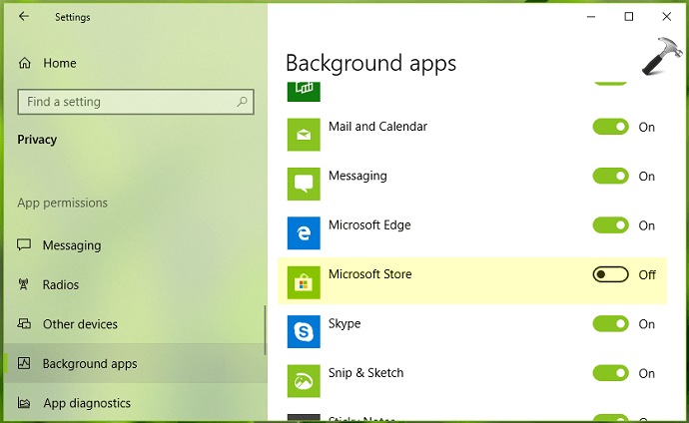This screenshot has height=423, width=689.
Task: Maximize the Settings window
Action: (x=629, y=17)
